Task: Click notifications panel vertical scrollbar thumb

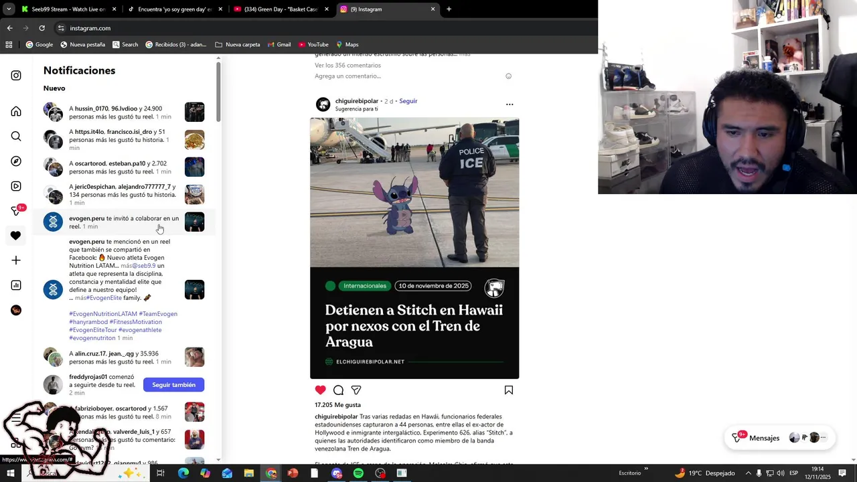Action: pos(218,92)
